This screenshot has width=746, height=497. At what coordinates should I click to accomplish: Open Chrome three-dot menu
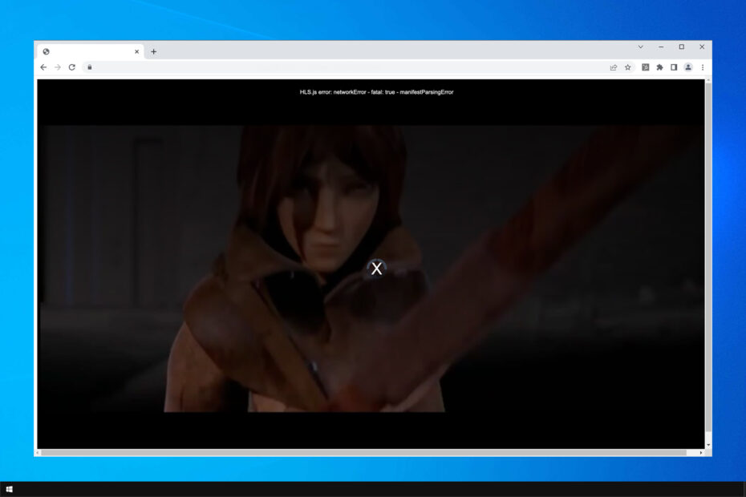(x=703, y=67)
